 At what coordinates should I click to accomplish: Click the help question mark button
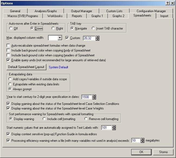tap(168, 3)
